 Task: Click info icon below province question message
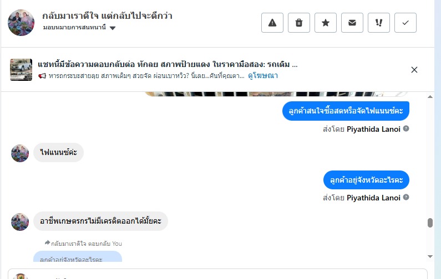pos(406,198)
